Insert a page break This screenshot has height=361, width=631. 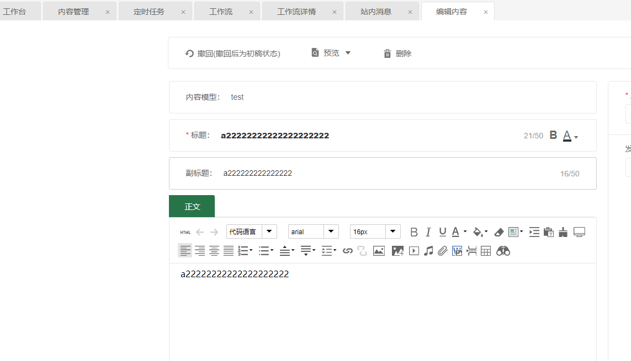(x=471, y=251)
